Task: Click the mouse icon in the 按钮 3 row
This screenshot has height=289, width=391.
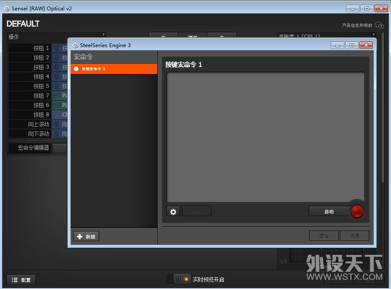Action: click(57, 67)
